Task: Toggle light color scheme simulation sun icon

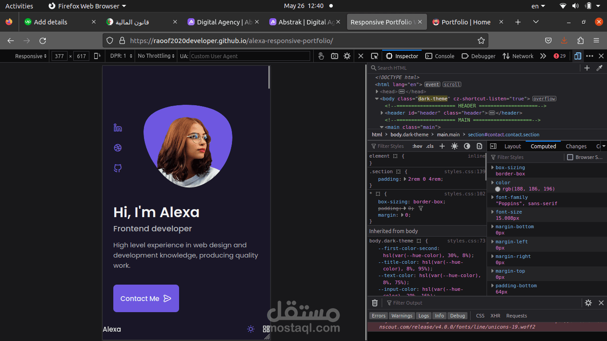Action: point(455,146)
